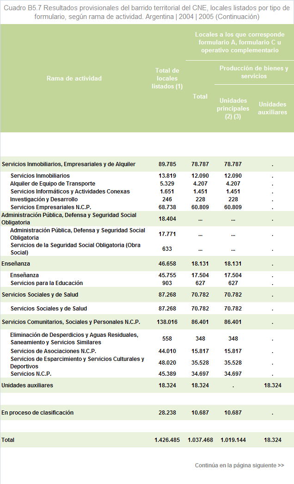Click the grand total 1.426.485

[167, 440]
